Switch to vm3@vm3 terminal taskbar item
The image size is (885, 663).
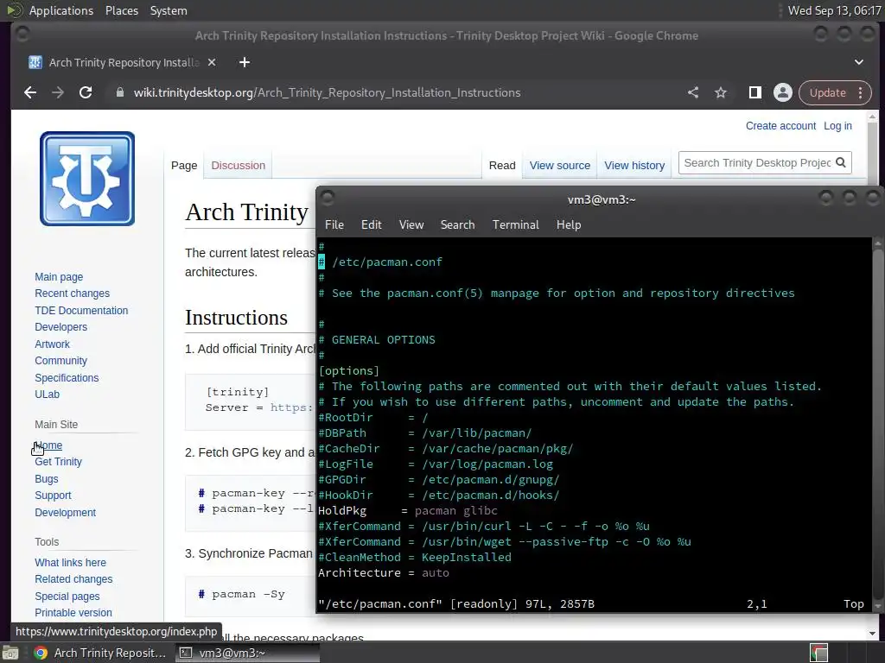(245, 653)
